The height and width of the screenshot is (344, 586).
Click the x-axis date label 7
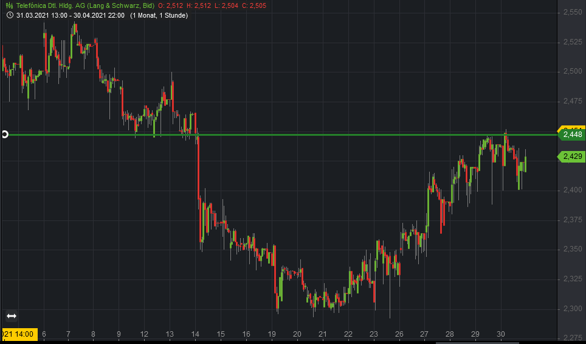pos(69,334)
